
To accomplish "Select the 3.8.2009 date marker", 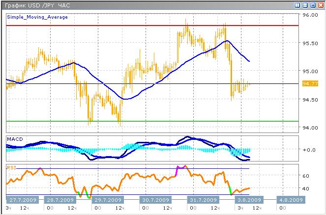I will (x=248, y=200).
